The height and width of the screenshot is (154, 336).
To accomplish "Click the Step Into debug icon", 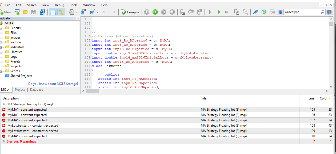I will (182, 12).
